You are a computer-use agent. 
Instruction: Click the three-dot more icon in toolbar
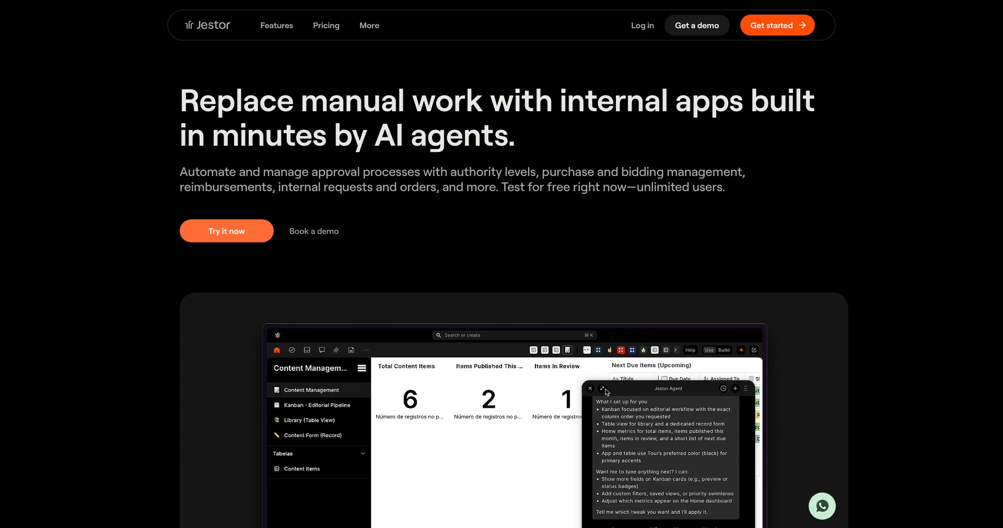(366, 350)
